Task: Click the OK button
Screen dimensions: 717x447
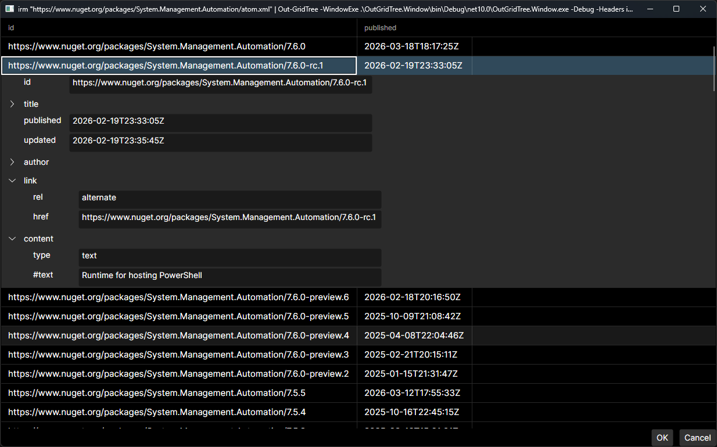Action: coord(662,438)
